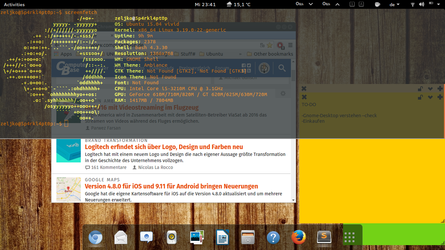Click the Caps Lock 'A' indicator
This screenshot has width=445, height=250.
coord(361,4)
